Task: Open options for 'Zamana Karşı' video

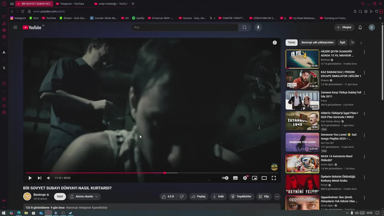Action: pyautogui.click(x=364, y=93)
